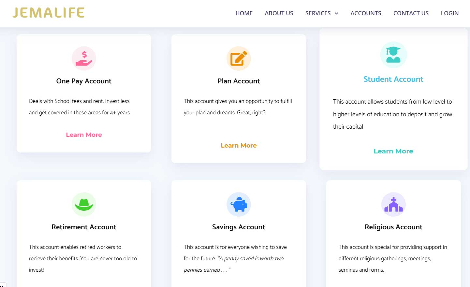Select the Student Account heading
Viewport: 470px width, 287px height.
pyautogui.click(x=393, y=79)
